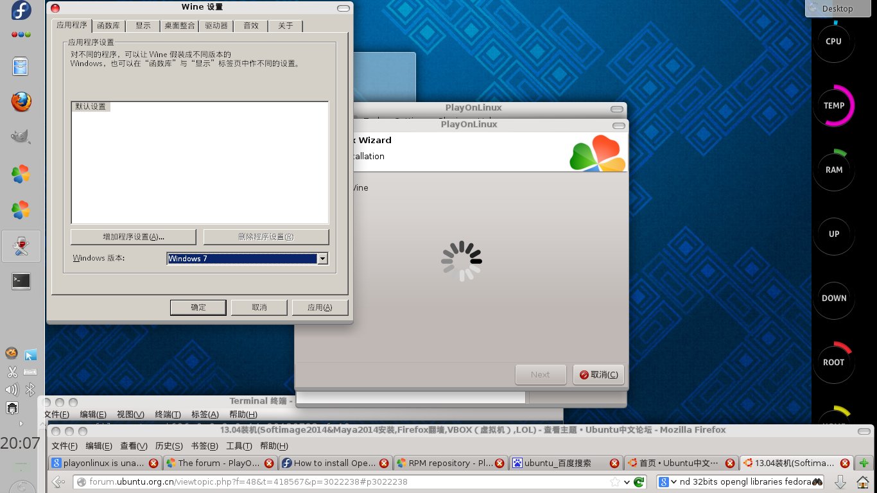Image resolution: width=877 pixels, height=493 pixels.
Task: Click the keyboard layout tray icon
Action: [30, 372]
